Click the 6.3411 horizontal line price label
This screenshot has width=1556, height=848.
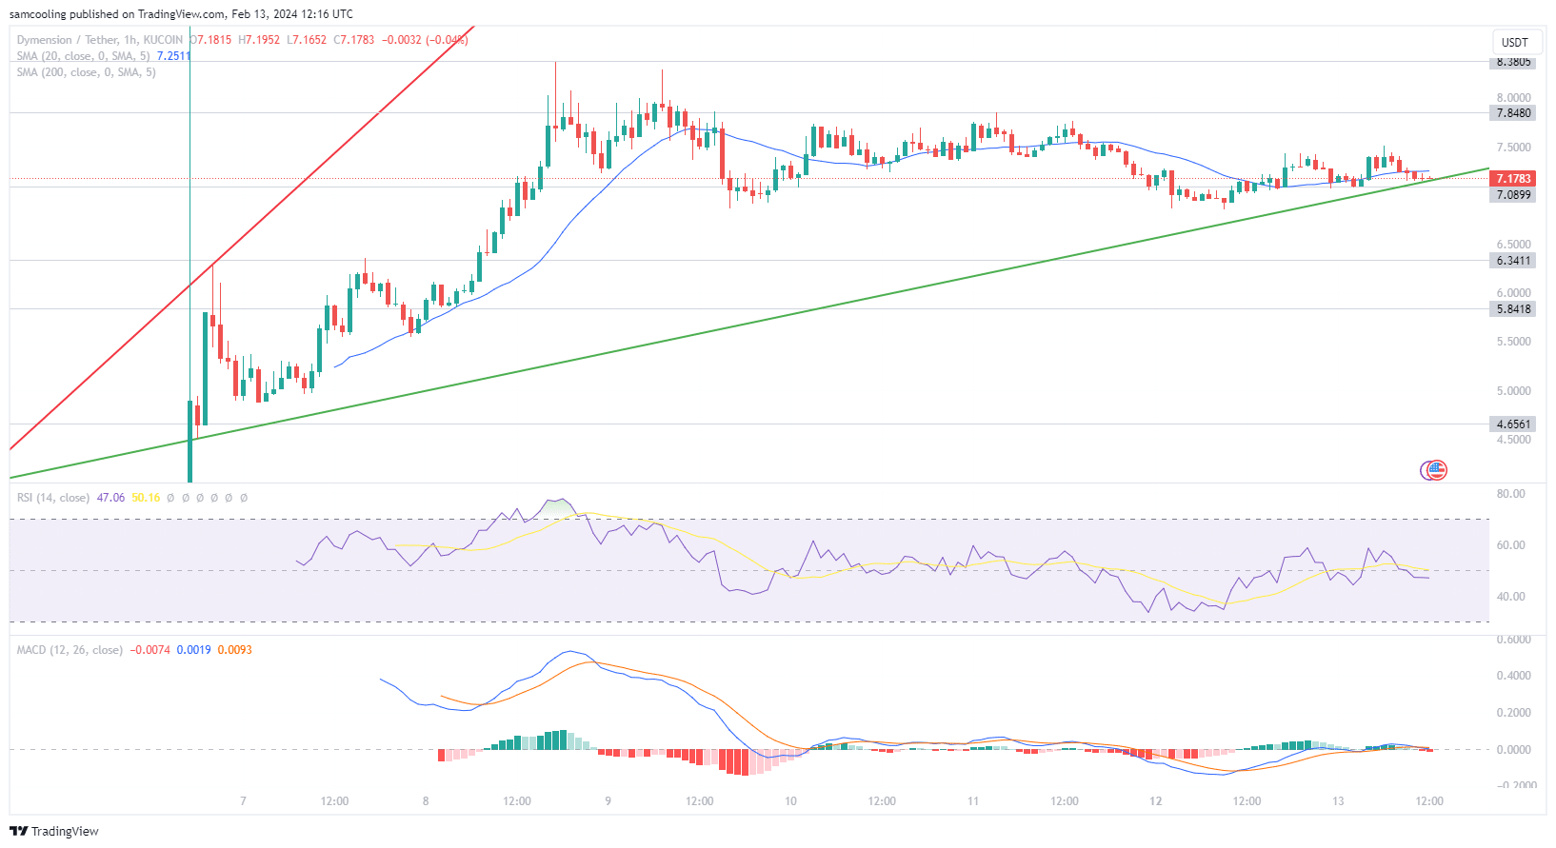tap(1513, 260)
